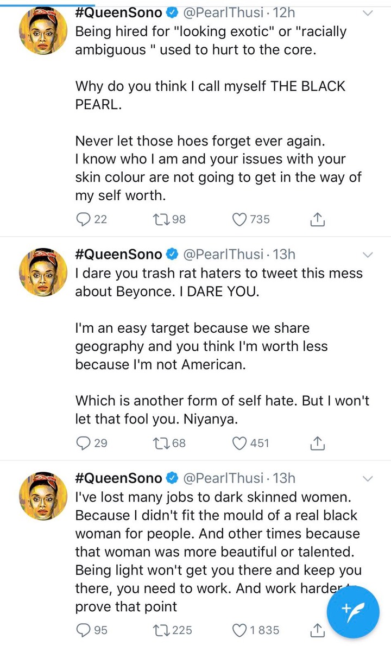391x646 pixels.
Task: Tap the #QueenSono name on the Beyonce tweet
Action: 118,254
